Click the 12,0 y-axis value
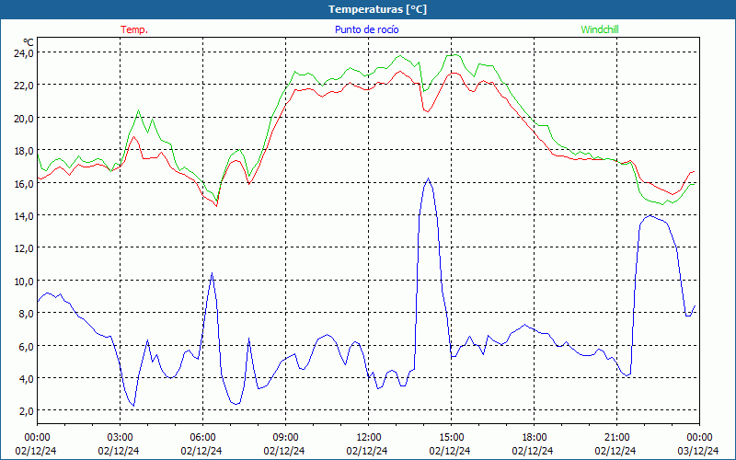 coord(24,248)
